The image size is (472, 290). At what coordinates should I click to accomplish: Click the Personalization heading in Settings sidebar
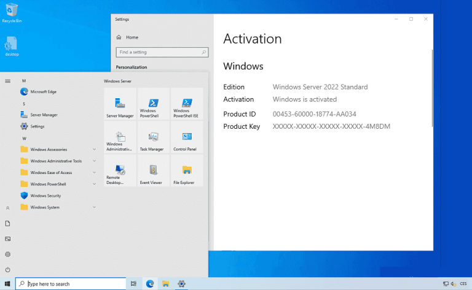point(132,67)
